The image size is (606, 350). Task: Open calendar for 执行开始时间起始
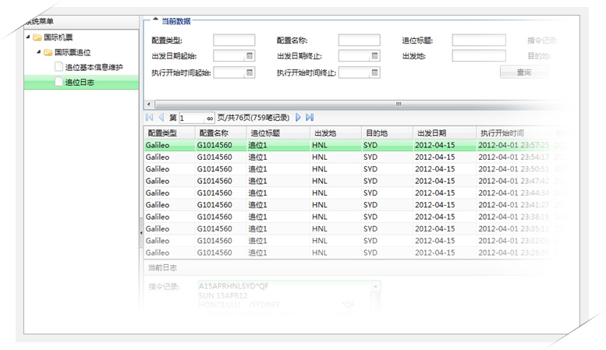point(250,72)
